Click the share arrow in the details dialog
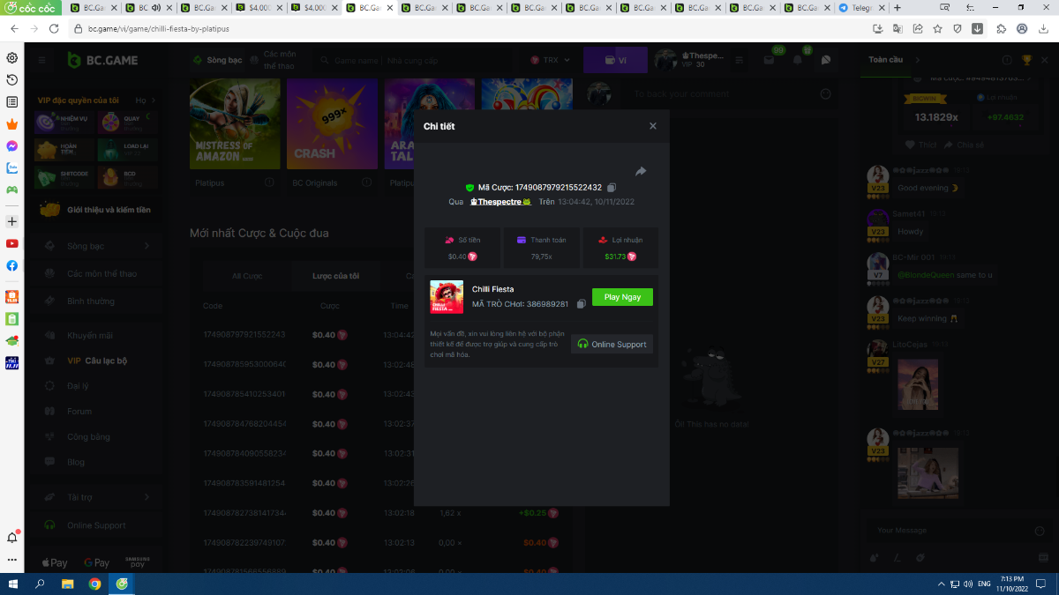This screenshot has width=1059, height=595. (x=641, y=171)
